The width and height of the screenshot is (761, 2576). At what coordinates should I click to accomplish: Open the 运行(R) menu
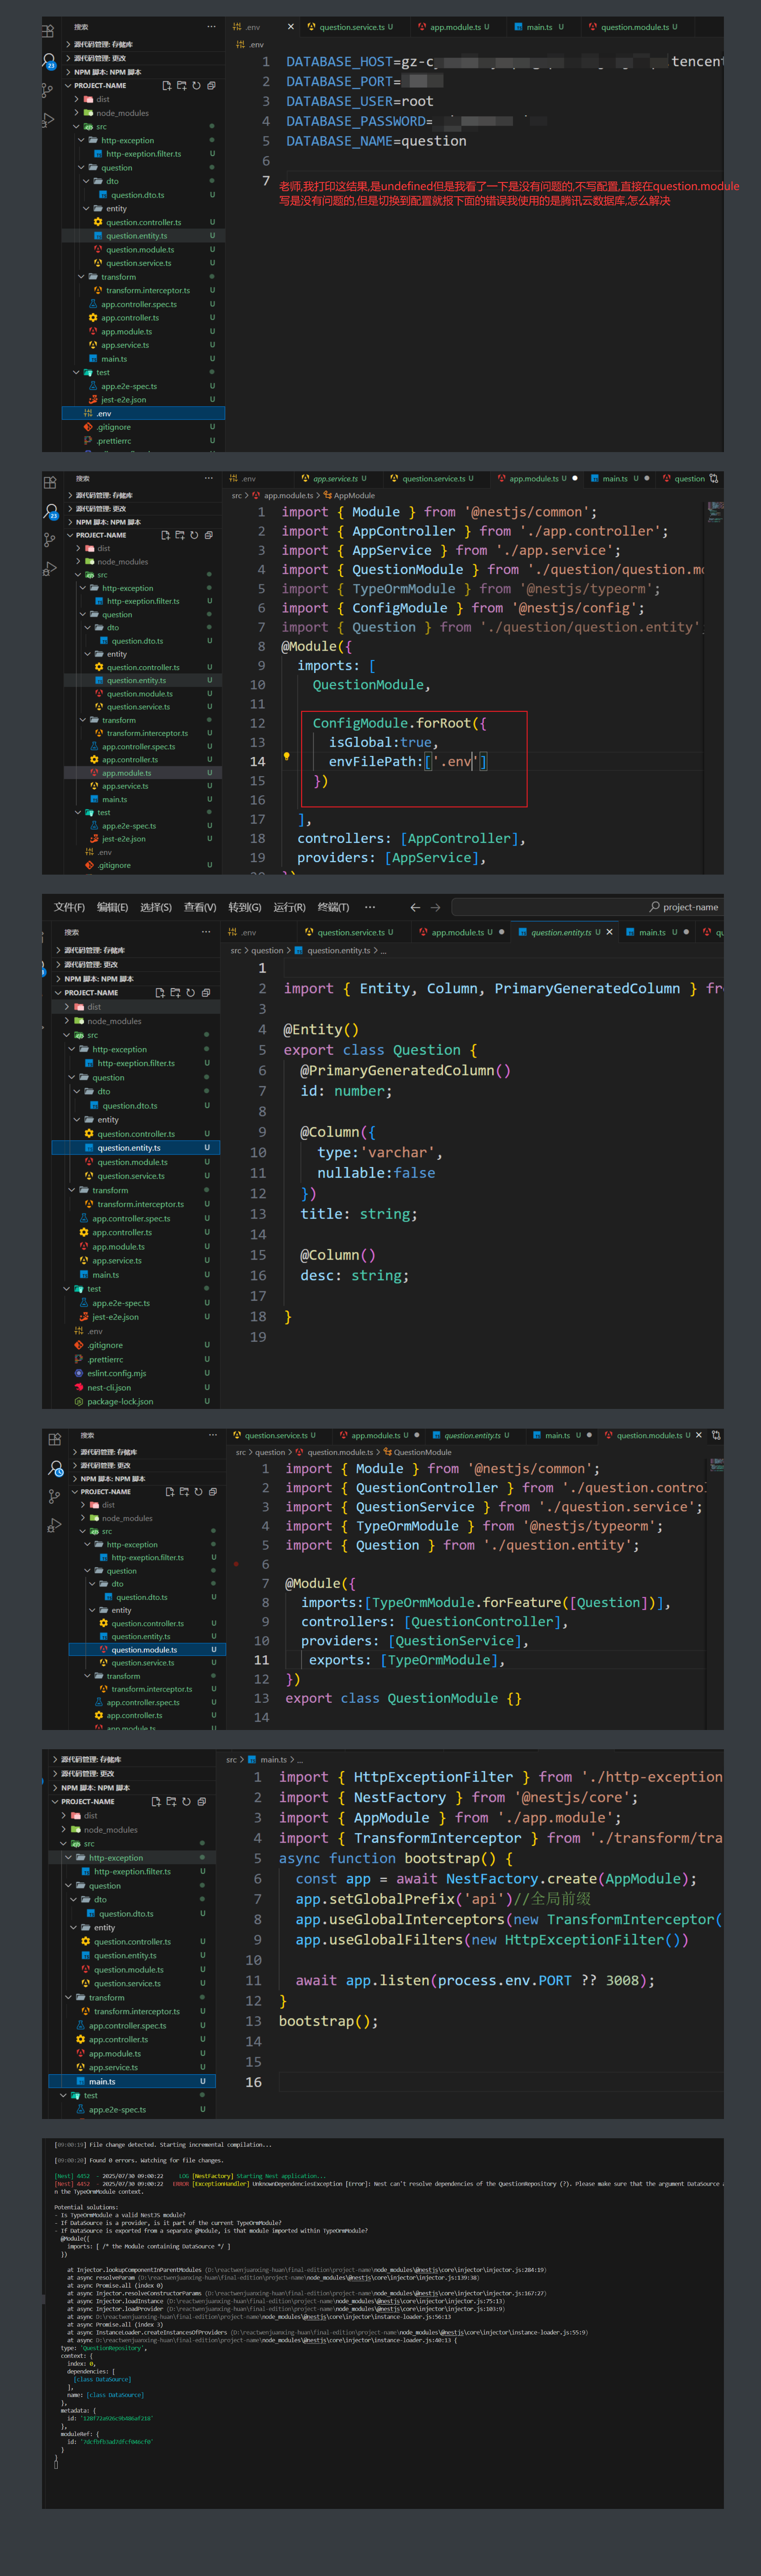(x=289, y=907)
